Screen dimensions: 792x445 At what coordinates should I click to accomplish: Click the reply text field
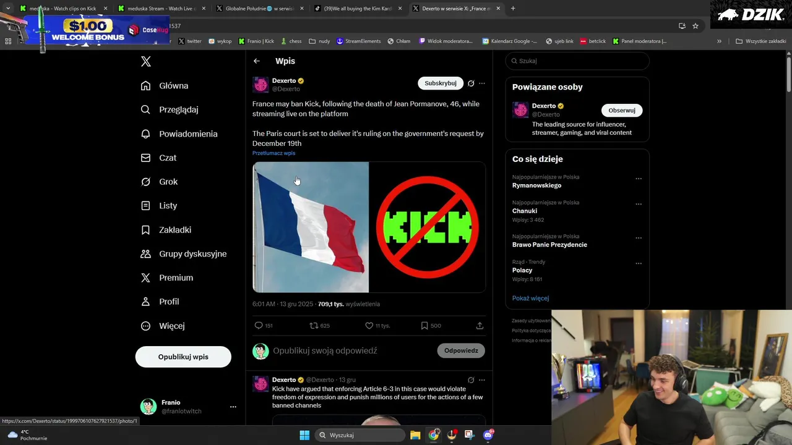point(353,350)
